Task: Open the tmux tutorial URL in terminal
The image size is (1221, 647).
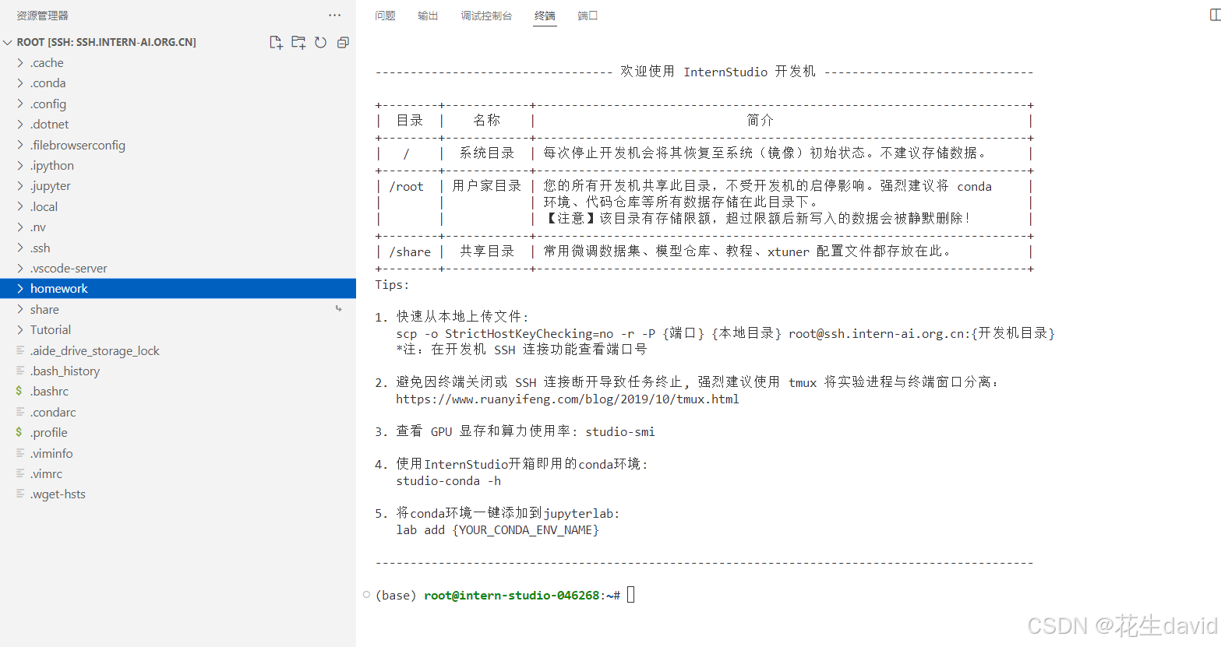Action: point(567,399)
